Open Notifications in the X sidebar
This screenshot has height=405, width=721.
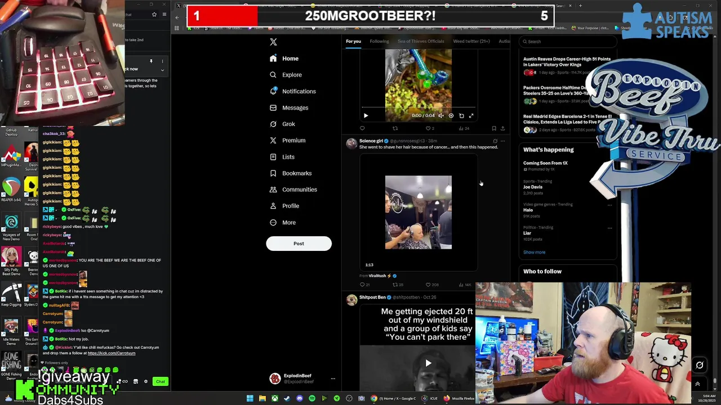point(292,91)
